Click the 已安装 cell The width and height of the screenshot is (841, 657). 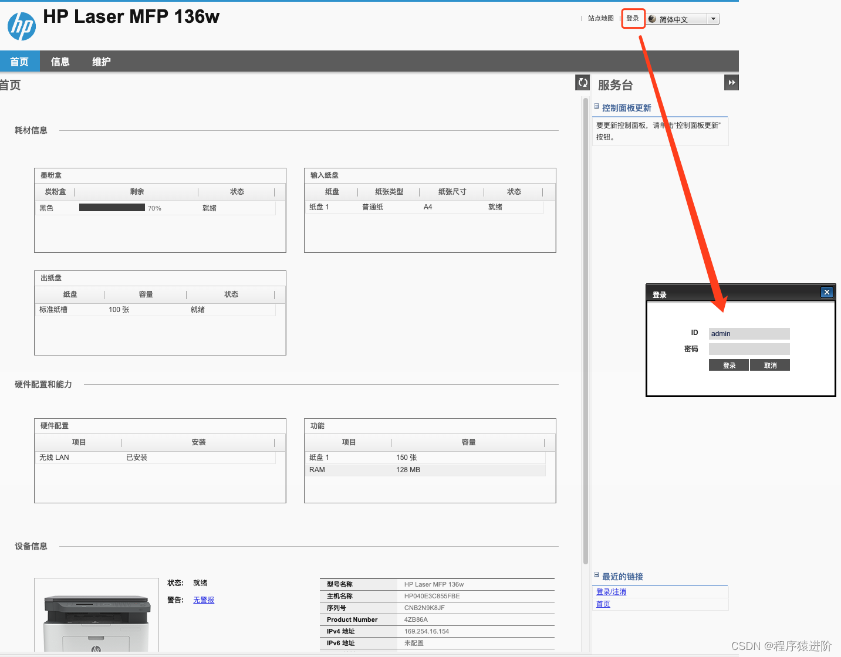point(137,458)
